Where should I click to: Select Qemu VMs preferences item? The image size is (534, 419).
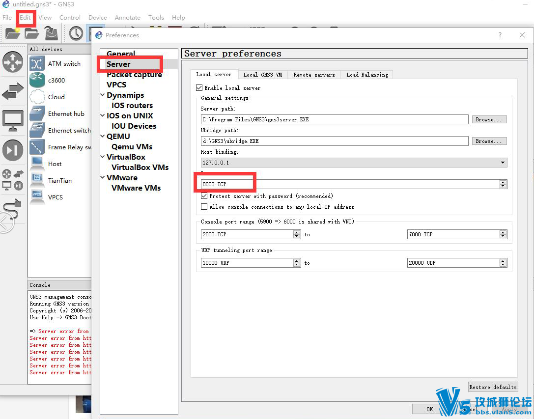coord(132,146)
